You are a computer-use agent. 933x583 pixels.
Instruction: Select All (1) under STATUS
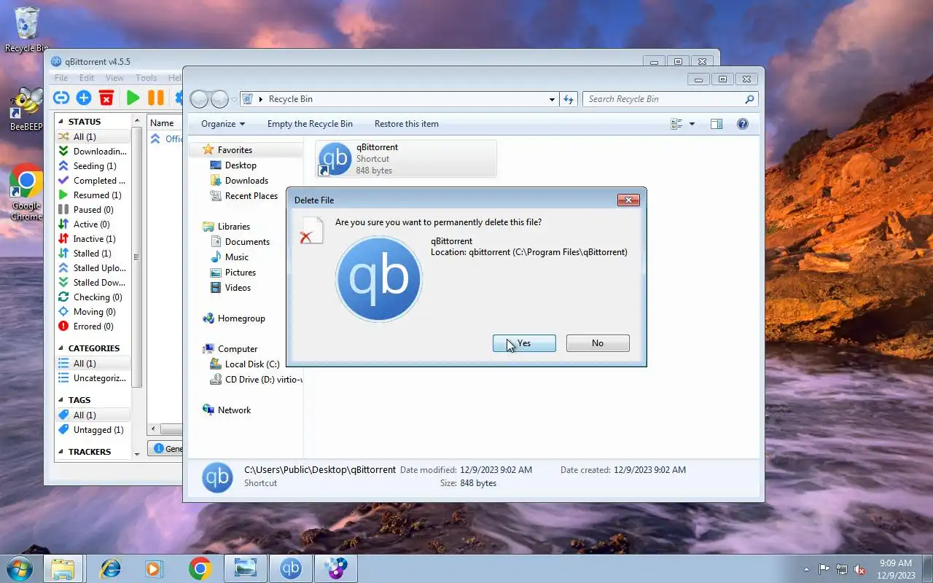93,137
